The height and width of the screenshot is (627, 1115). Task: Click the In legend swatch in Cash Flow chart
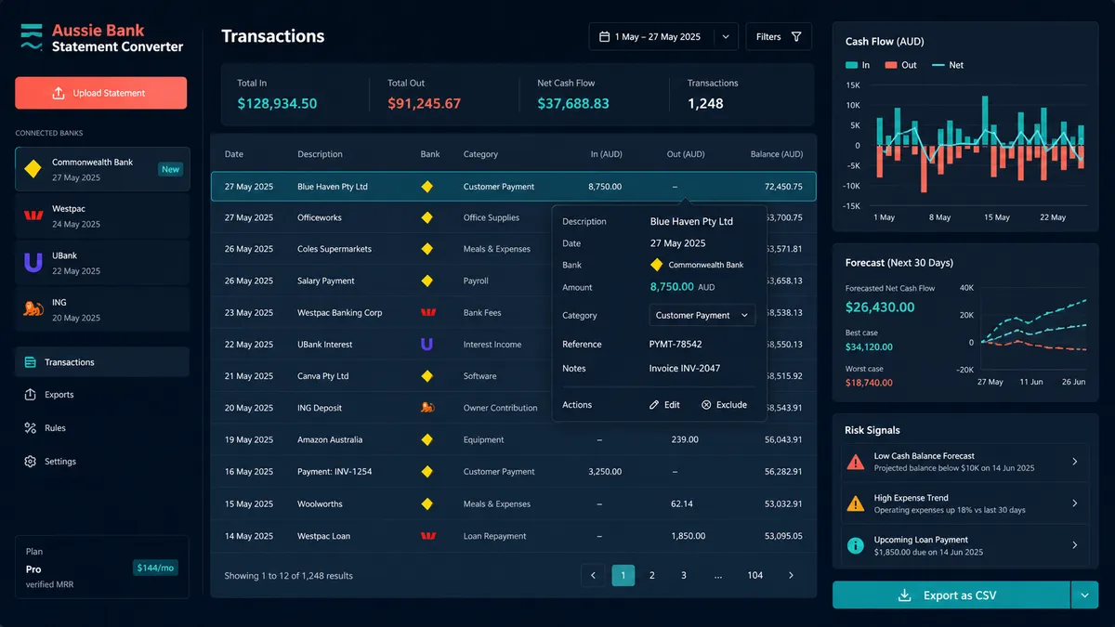coord(851,65)
